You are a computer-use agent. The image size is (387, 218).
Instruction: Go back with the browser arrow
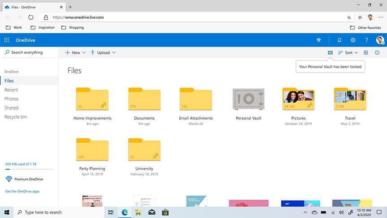click(x=8, y=17)
